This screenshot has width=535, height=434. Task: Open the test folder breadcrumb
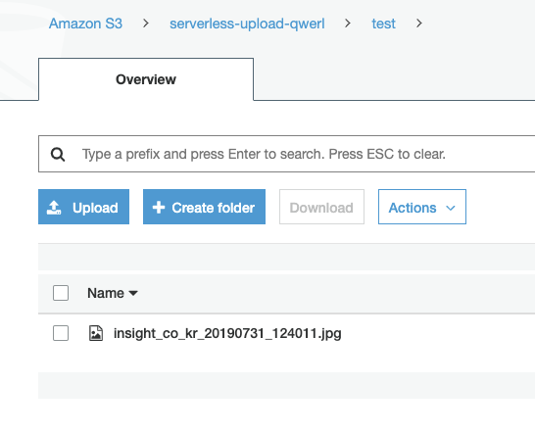[x=383, y=24]
